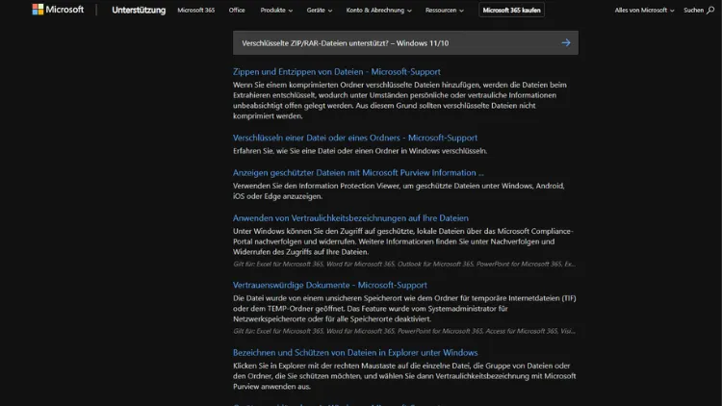Open Anwenden von Vertraulichkeitsbezeichnungen result
Image resolution: width=722 pixels, height=406 pixels.
click(x=350, y=218)
